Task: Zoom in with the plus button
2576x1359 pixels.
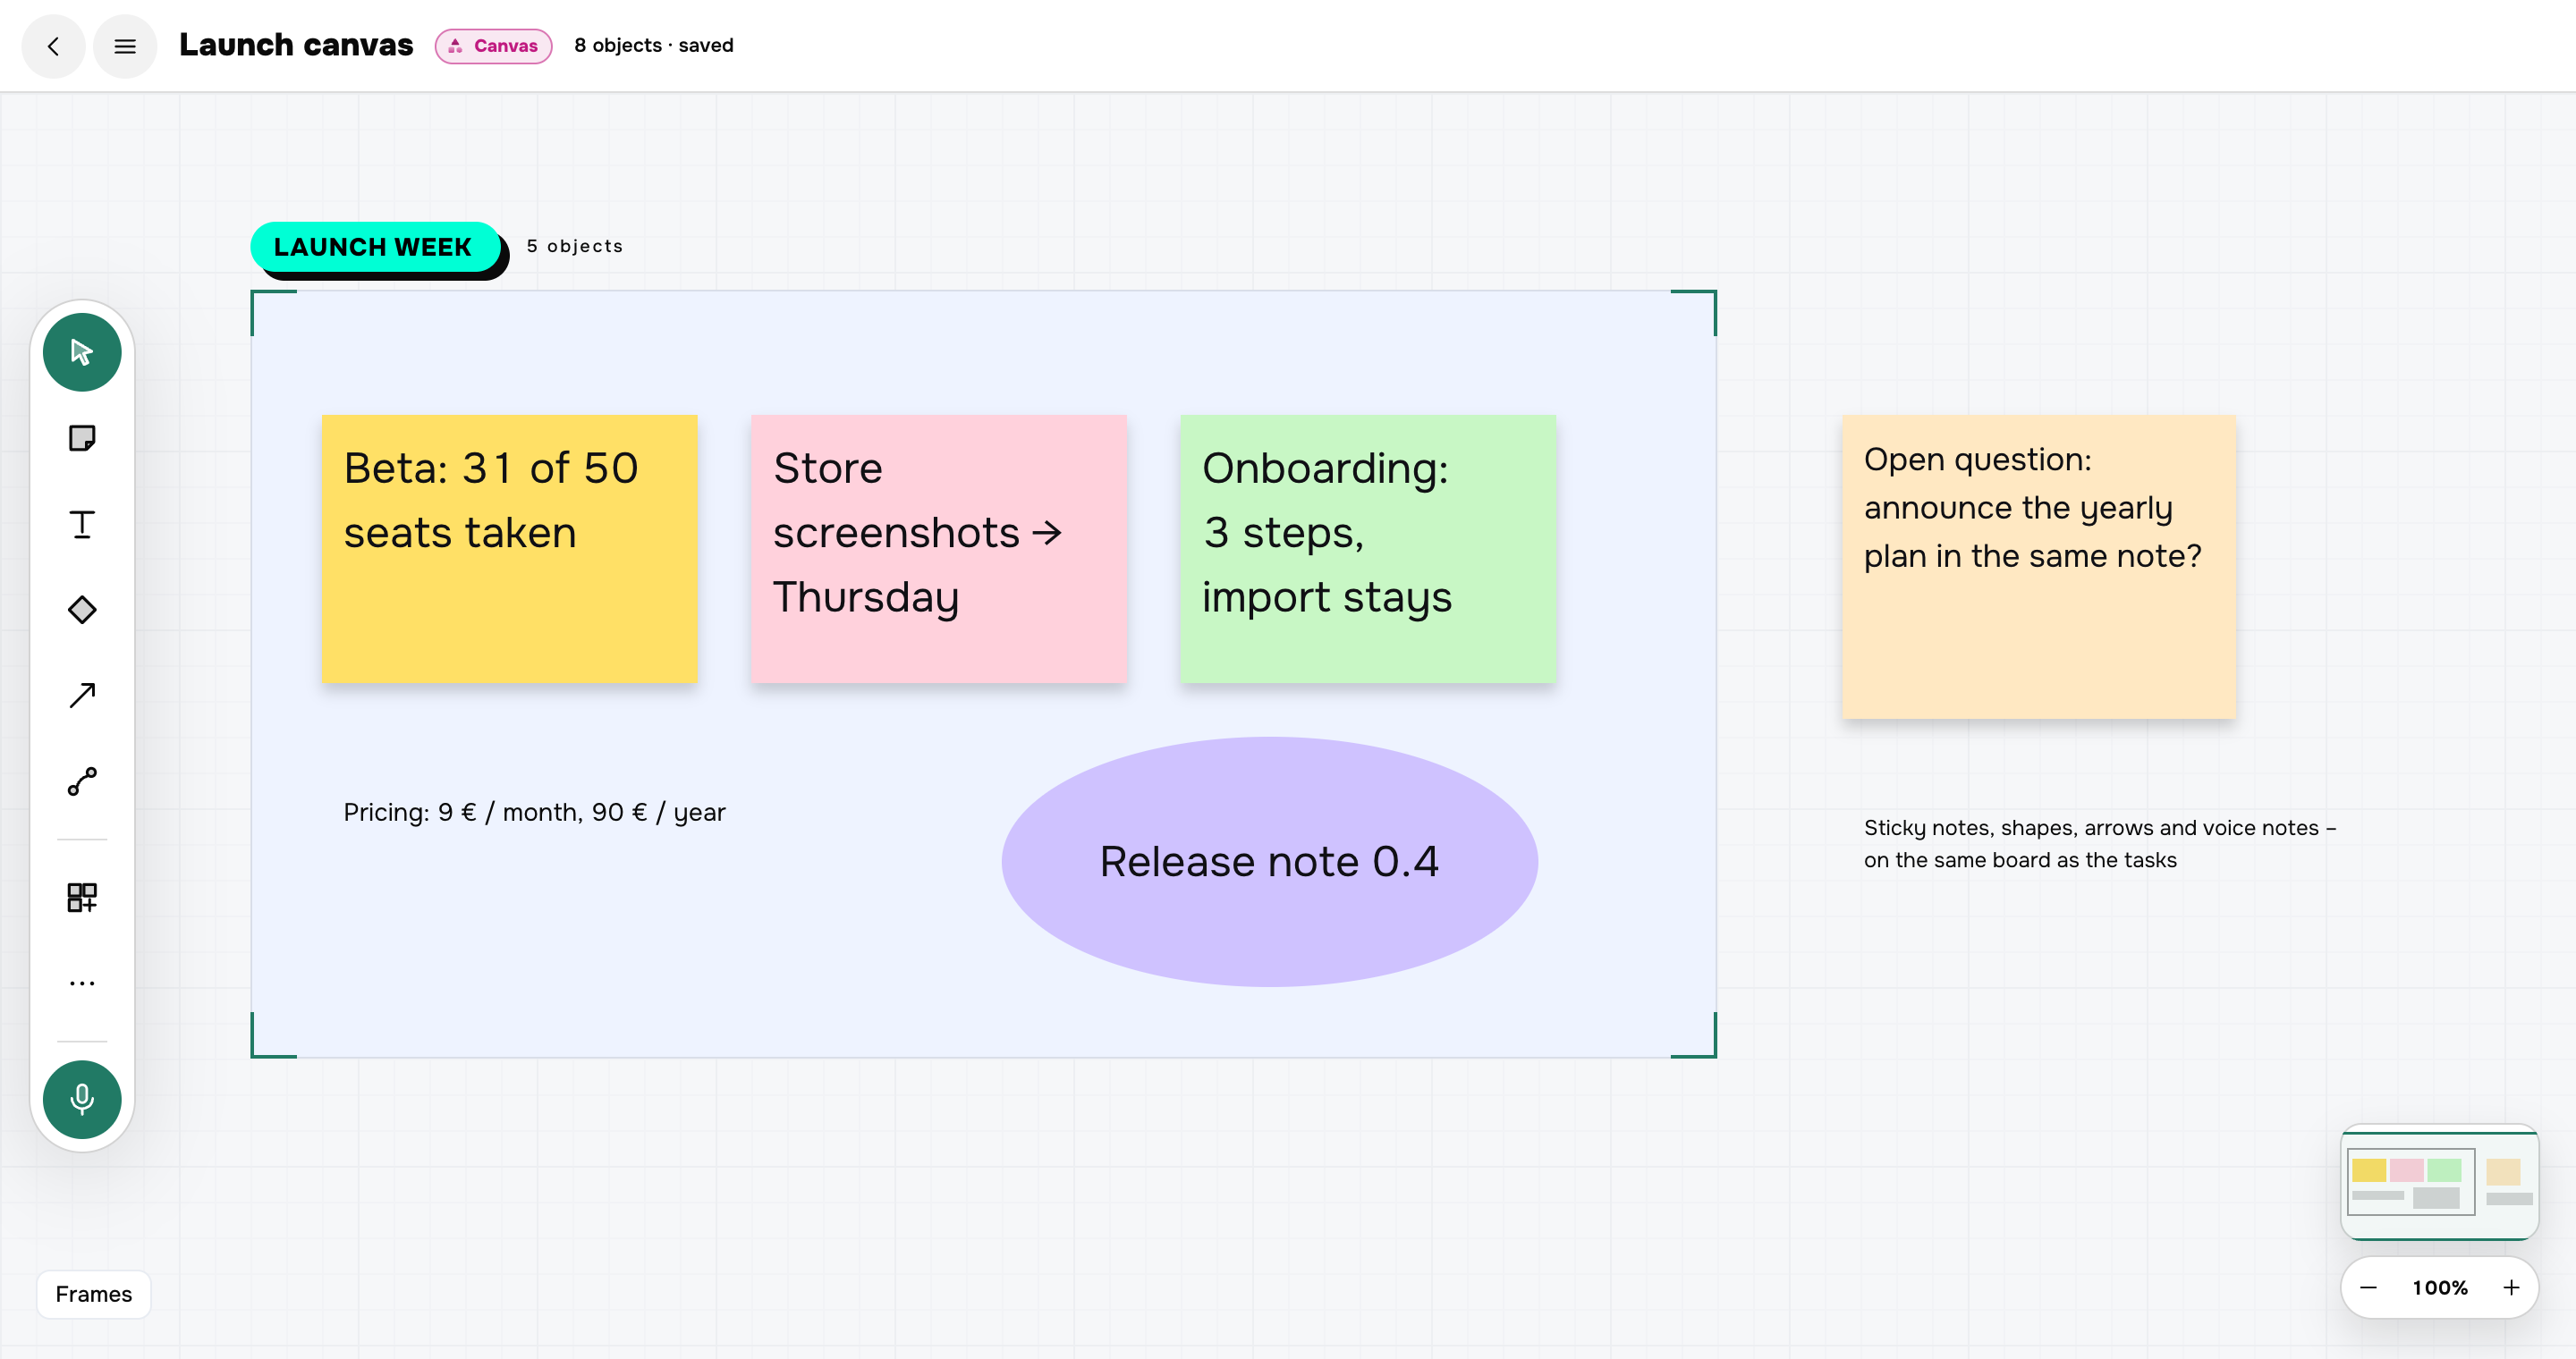Action: pos(2511,1287)
